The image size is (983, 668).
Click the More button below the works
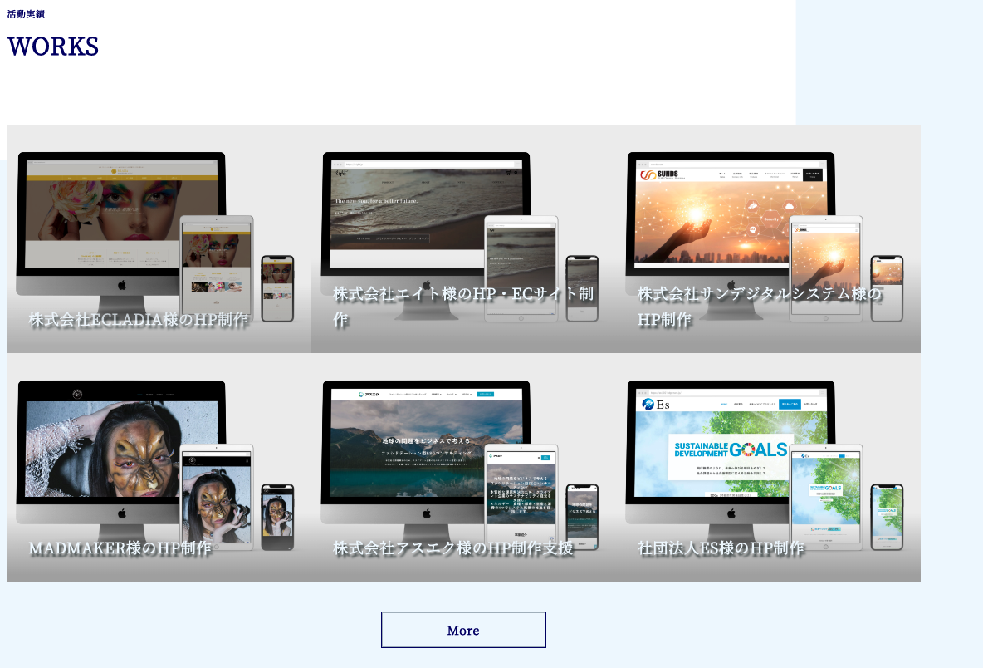(x=463, y=630)
